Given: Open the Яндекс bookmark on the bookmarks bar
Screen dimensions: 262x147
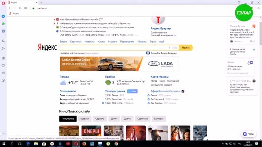Looking at the screenshot, I should [14, 13].
